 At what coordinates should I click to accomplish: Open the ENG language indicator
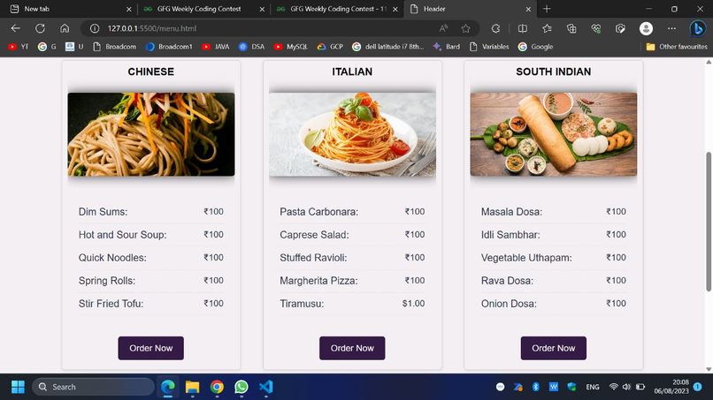click(592, 387)
